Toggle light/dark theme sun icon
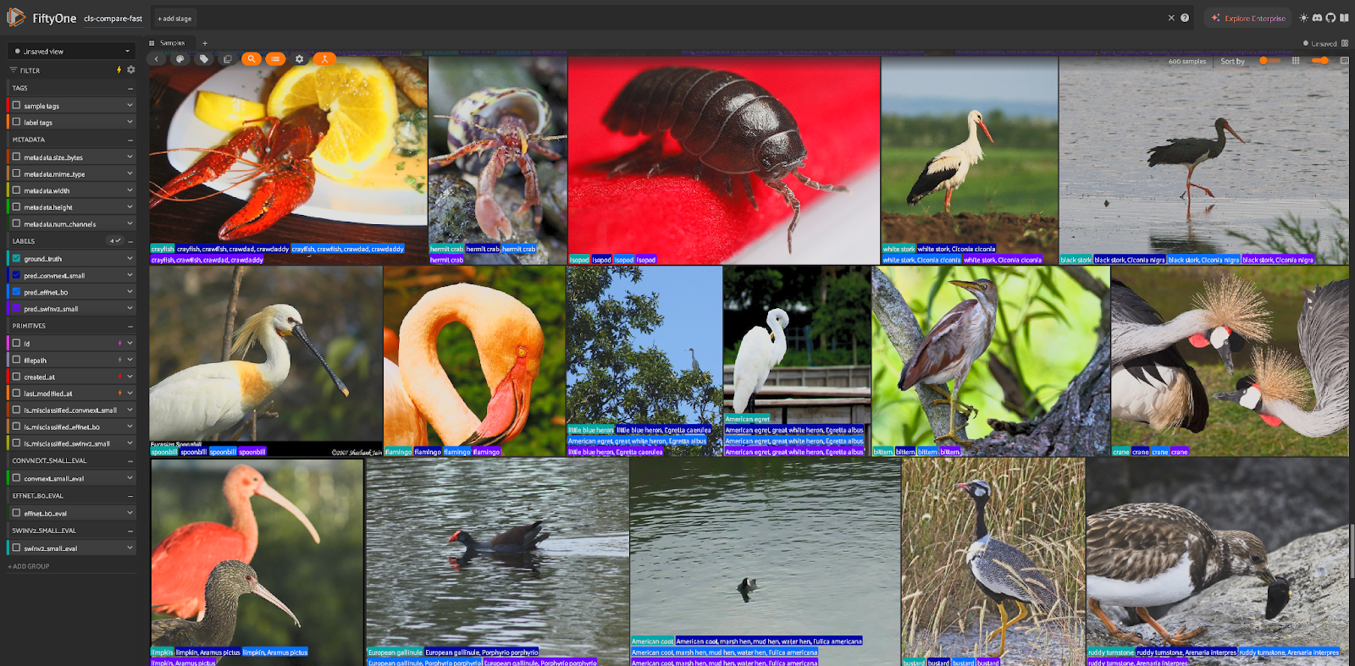The width and height of the screenshot is (1355, 666). [x=1303, y=18]
